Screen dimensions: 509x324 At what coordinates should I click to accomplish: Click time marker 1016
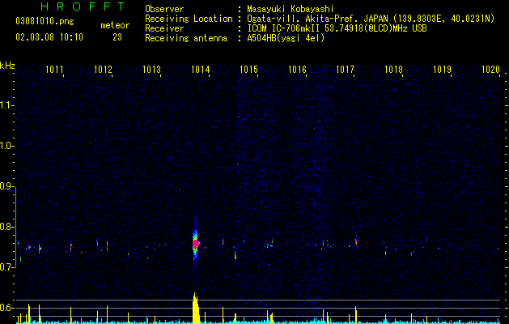pyautogui.click(x=297, y=70)
